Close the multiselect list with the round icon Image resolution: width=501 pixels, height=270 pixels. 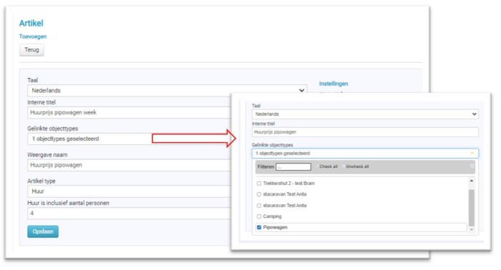[x=472, y=166]
